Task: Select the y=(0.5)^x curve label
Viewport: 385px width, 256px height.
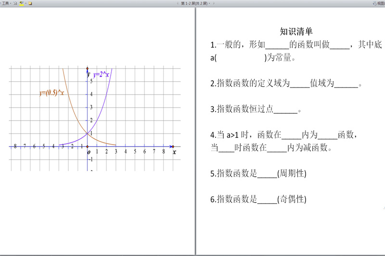Action: coord(51,93)
